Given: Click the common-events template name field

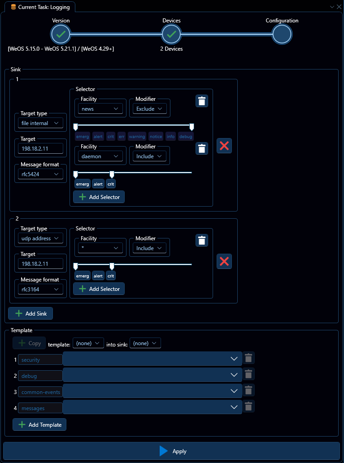Looking at the screenshot, I should 40,392.
